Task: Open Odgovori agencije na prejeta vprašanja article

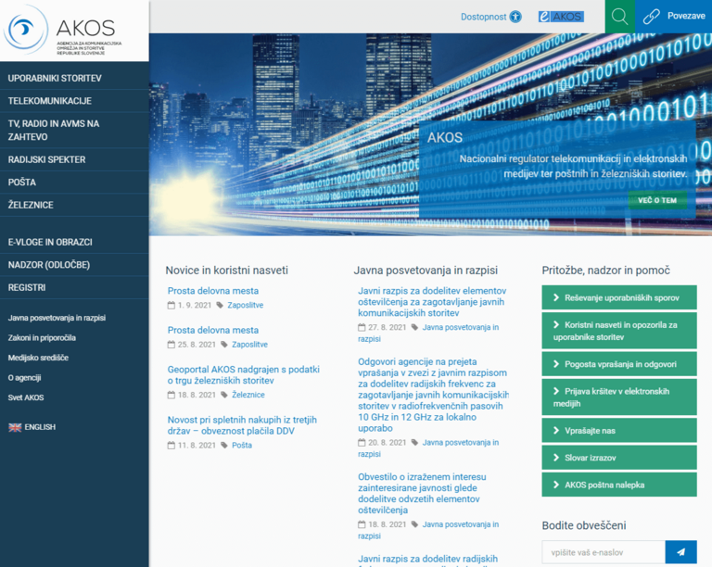Action: 433,395
